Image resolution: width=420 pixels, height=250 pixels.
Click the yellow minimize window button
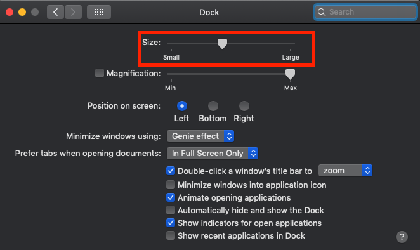pos(22,12)
